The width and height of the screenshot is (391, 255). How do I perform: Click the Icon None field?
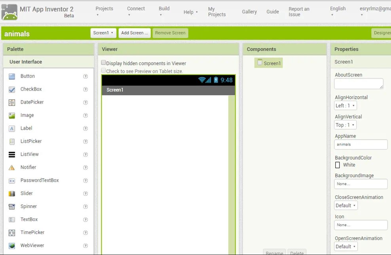click(361, 225)
